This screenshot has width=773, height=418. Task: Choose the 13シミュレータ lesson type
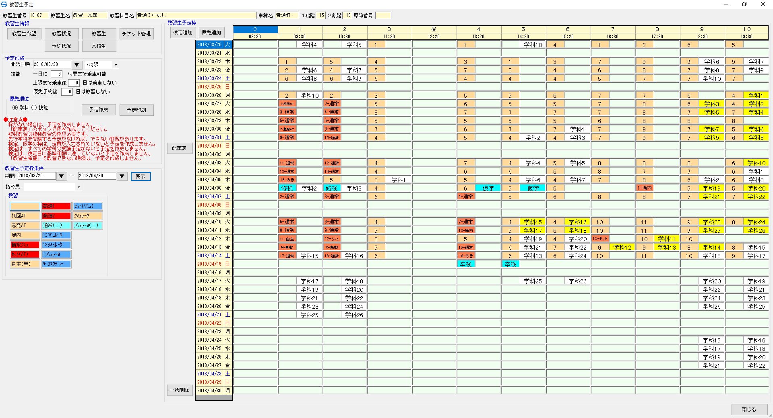[x=56, y=245]
